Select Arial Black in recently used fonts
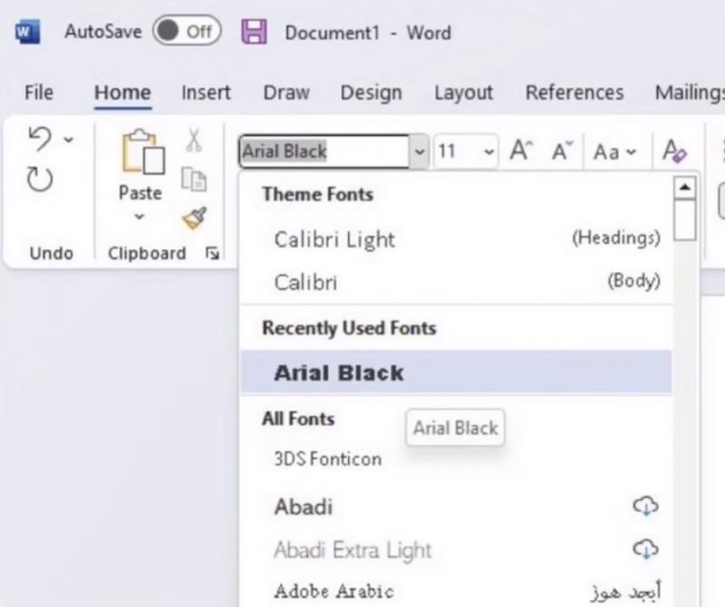 coord(456,373)
